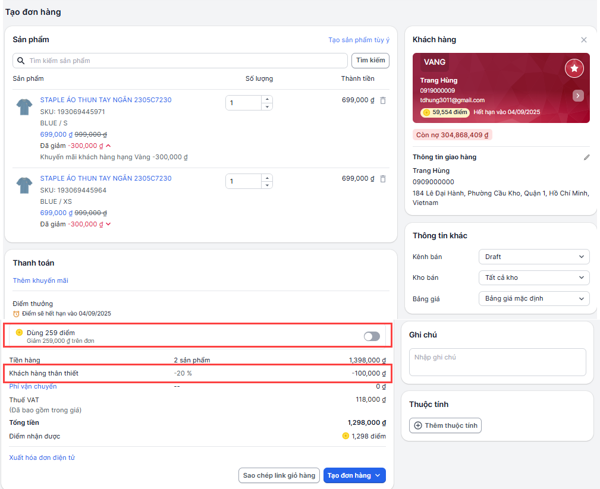
Task: Decrease quantity of second product
Action: [267, 185]
